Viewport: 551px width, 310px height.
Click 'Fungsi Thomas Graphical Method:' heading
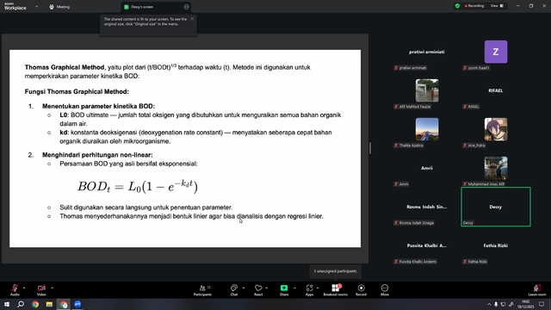(77, 92)
